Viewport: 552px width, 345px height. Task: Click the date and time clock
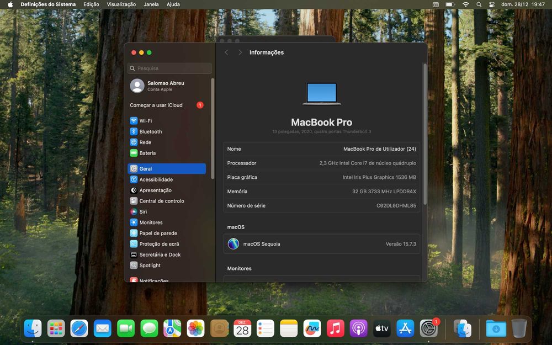click(x=523, y=4)
